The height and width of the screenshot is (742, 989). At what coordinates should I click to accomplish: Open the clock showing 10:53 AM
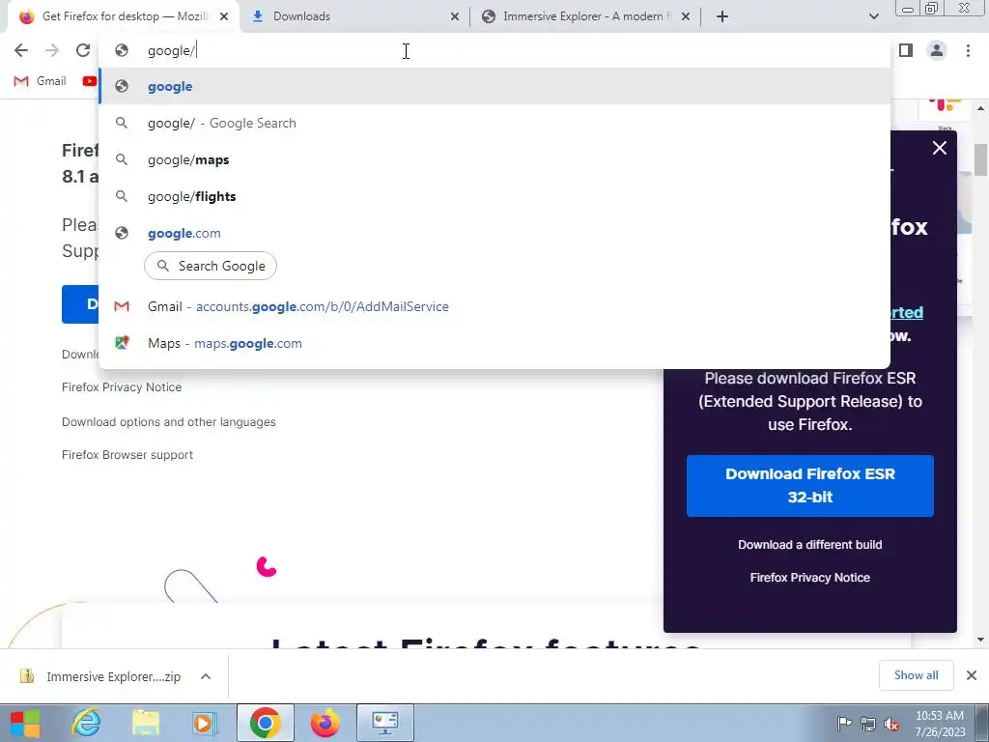click(x=940, y=723)
